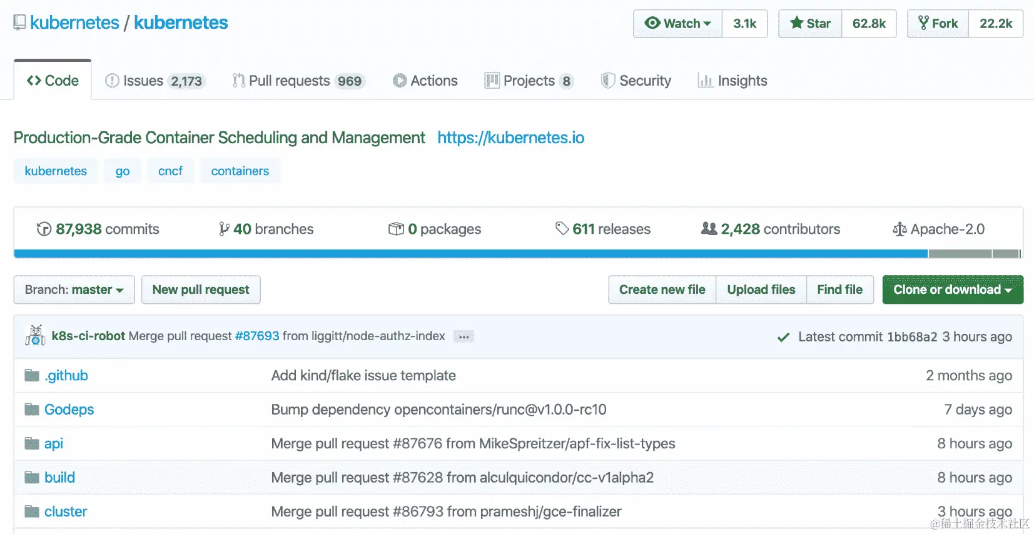Click the code brackets icon on Code tab
The height and width of the screenshot is (534, 1034).
click(x=34, y=81)
